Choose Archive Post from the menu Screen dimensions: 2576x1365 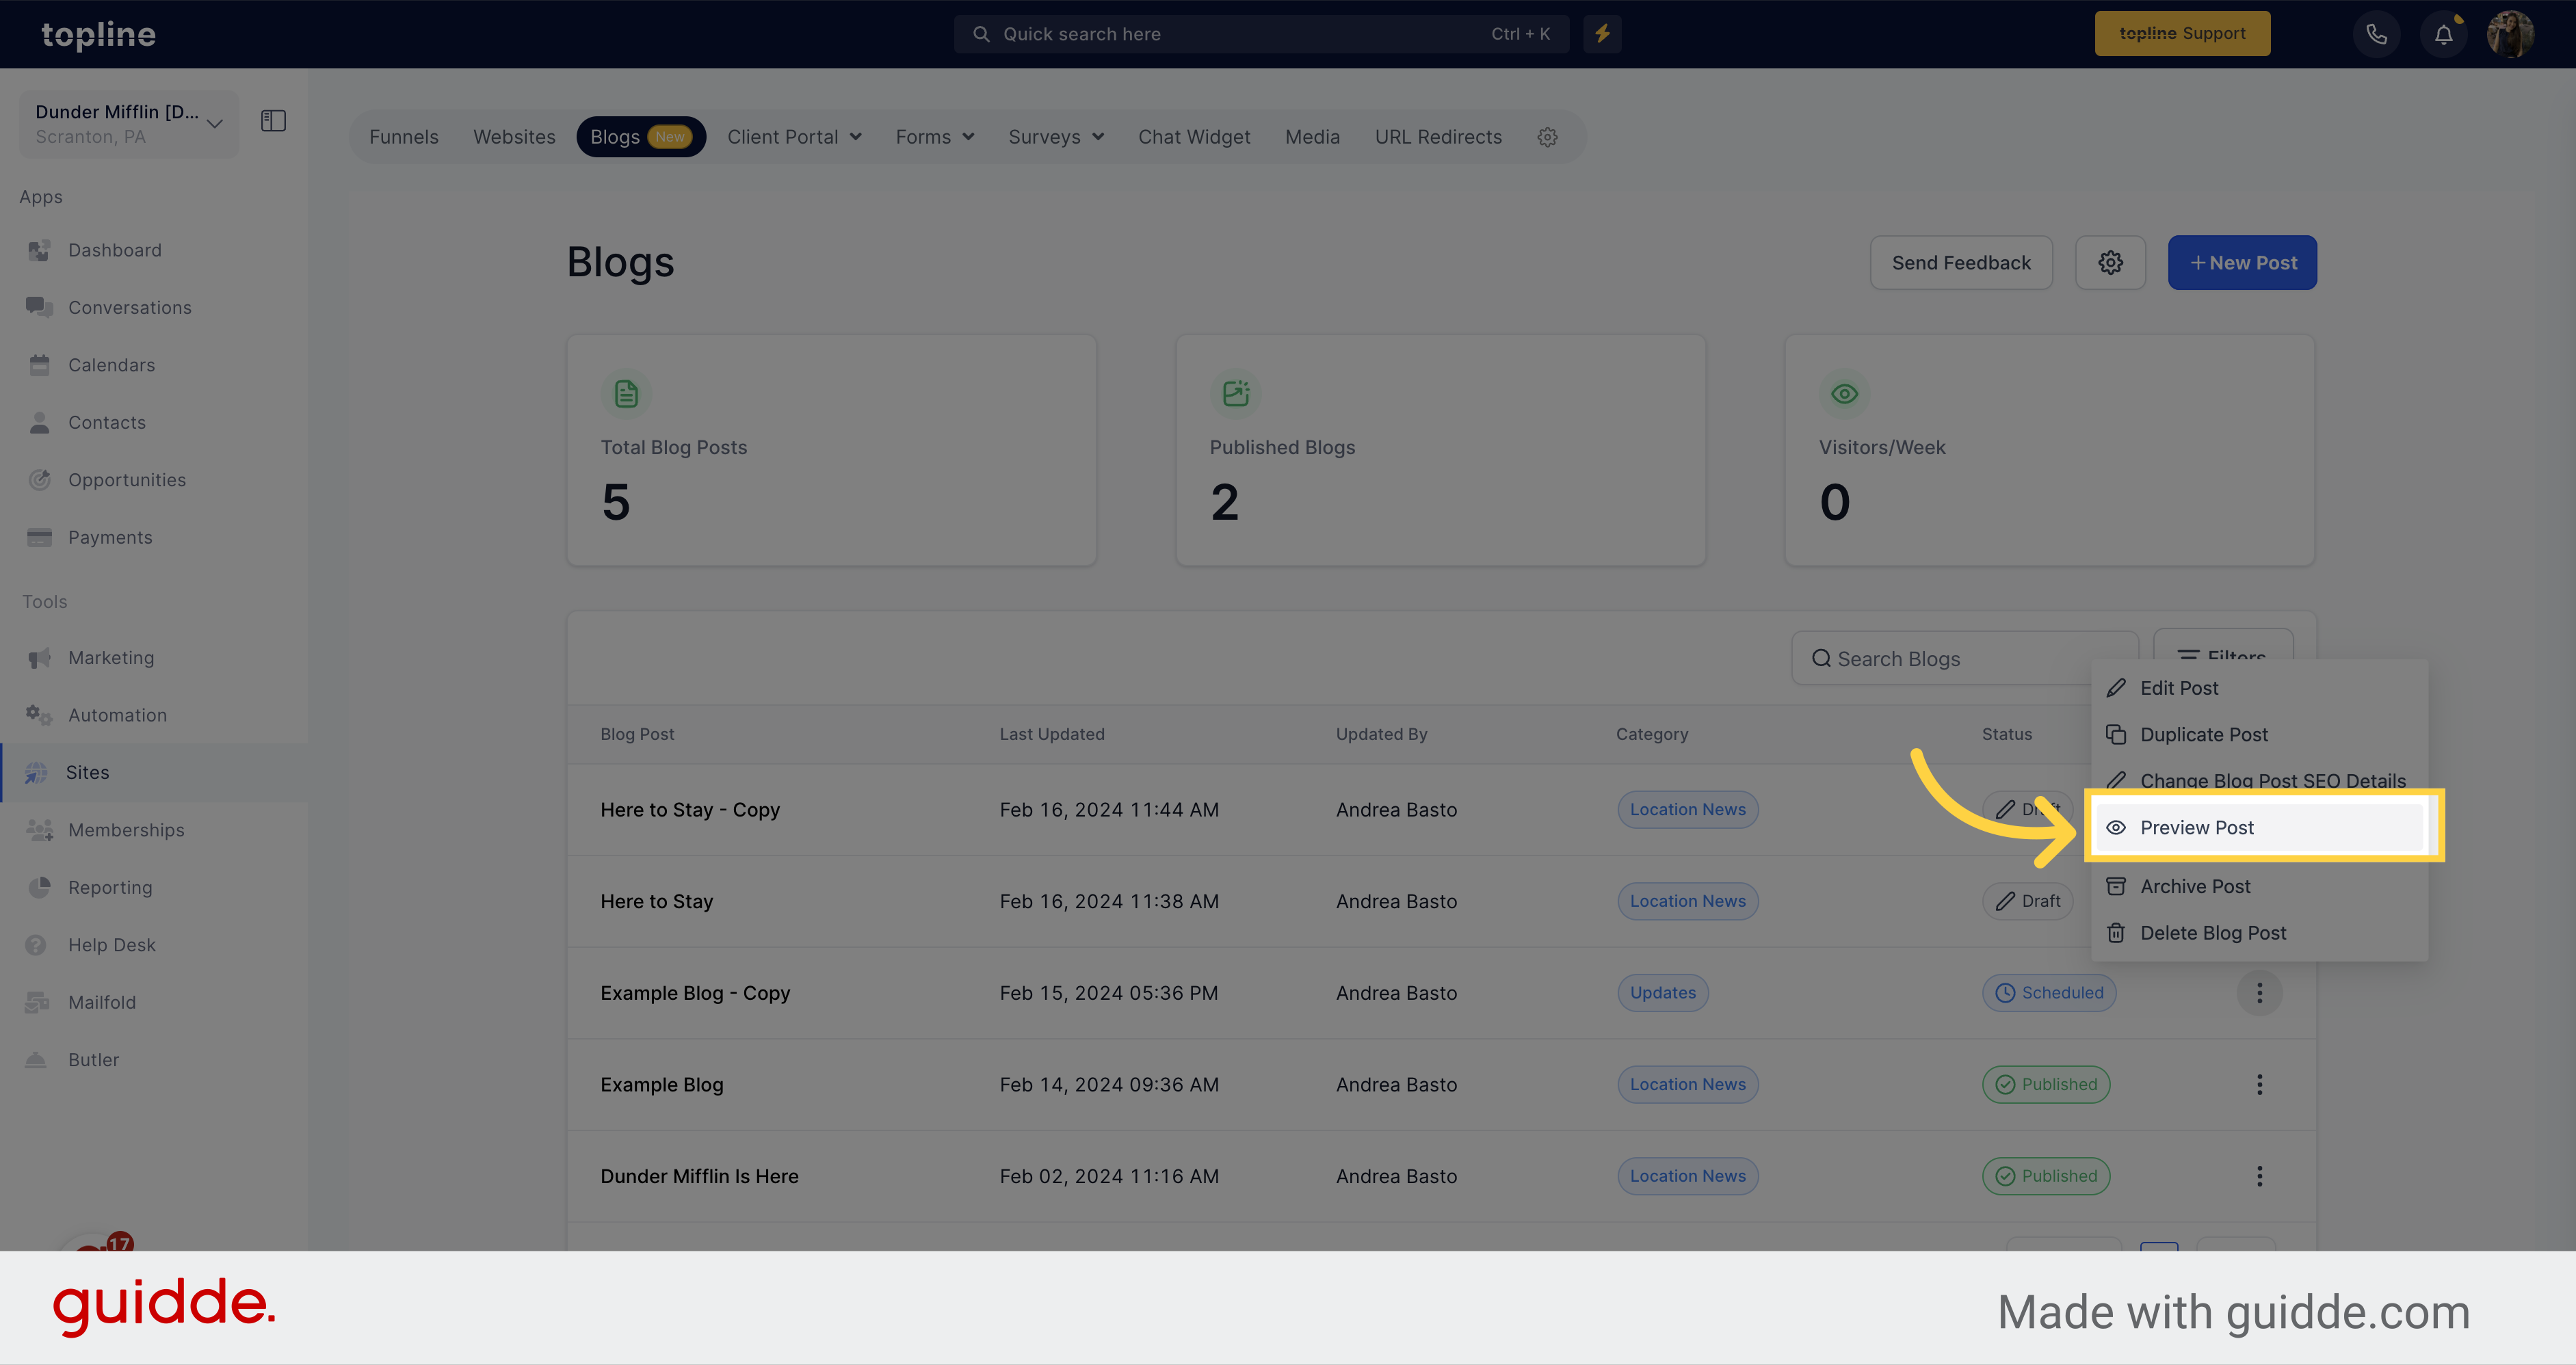2259,887
